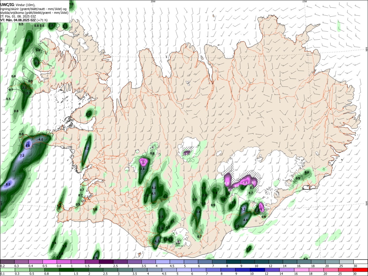Select the upper legend swatch starting at 0.3
368x276 pixels.
(21, 262)
